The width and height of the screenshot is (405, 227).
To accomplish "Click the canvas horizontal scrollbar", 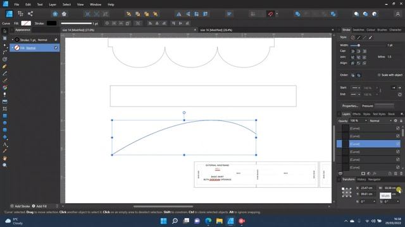I will coord(163,206).
